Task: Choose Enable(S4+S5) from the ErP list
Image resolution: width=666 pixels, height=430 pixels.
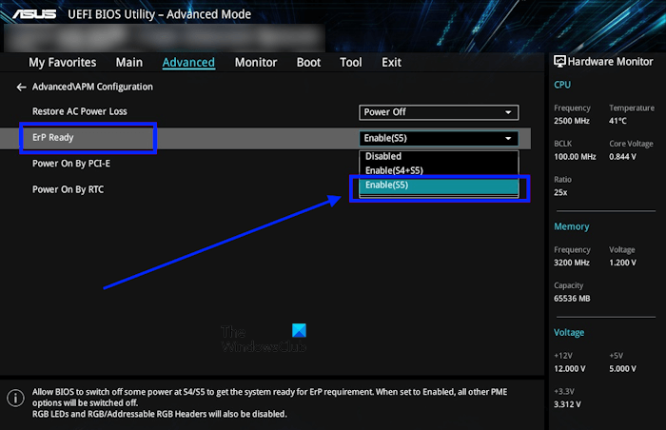Action: click(439, 170)
